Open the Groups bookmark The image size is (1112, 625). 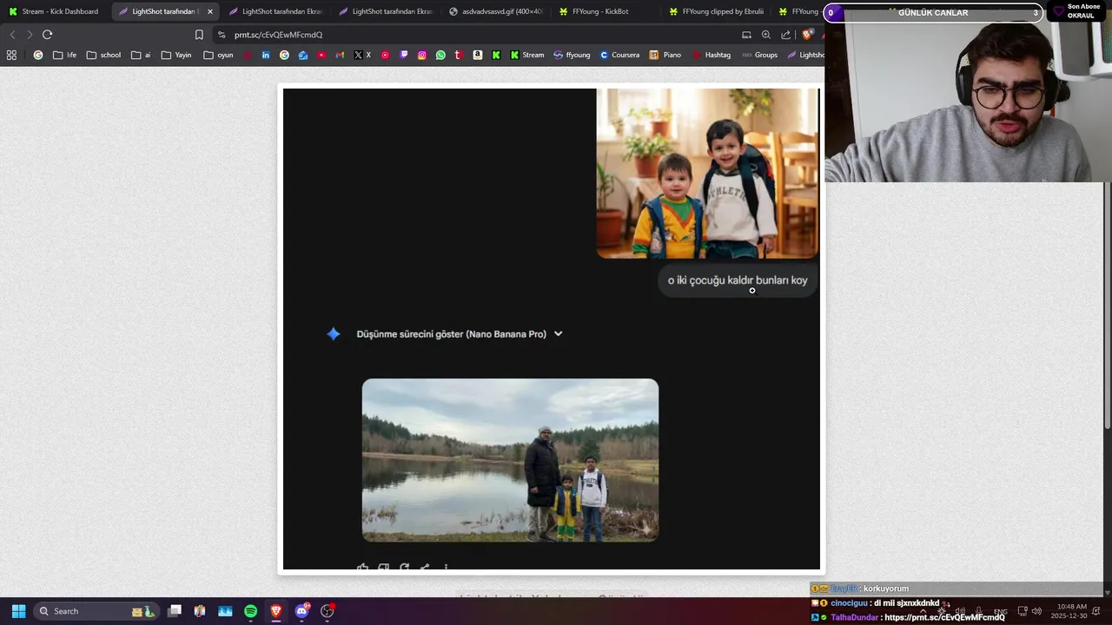coord(760,55)
